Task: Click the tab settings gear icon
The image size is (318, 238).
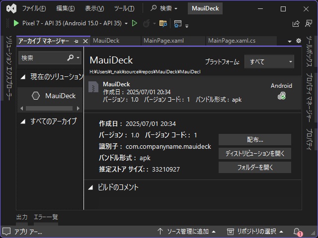Action: [x=299, y=41]
